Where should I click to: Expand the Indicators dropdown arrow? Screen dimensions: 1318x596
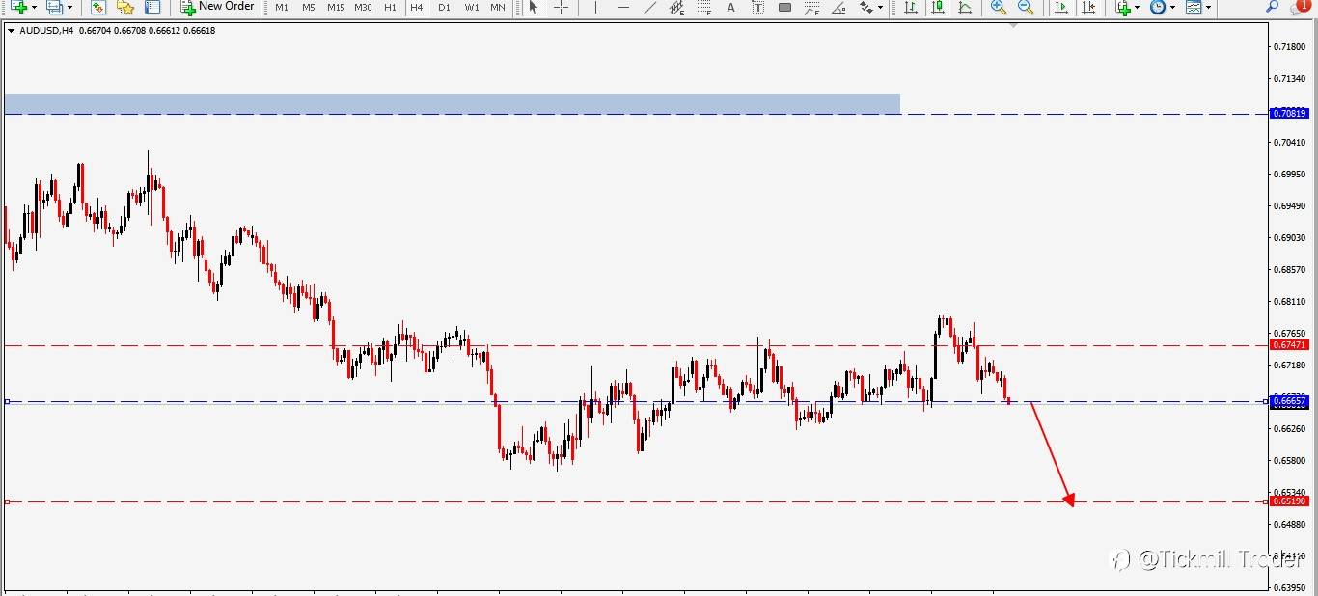click(x=1138, y=8)
